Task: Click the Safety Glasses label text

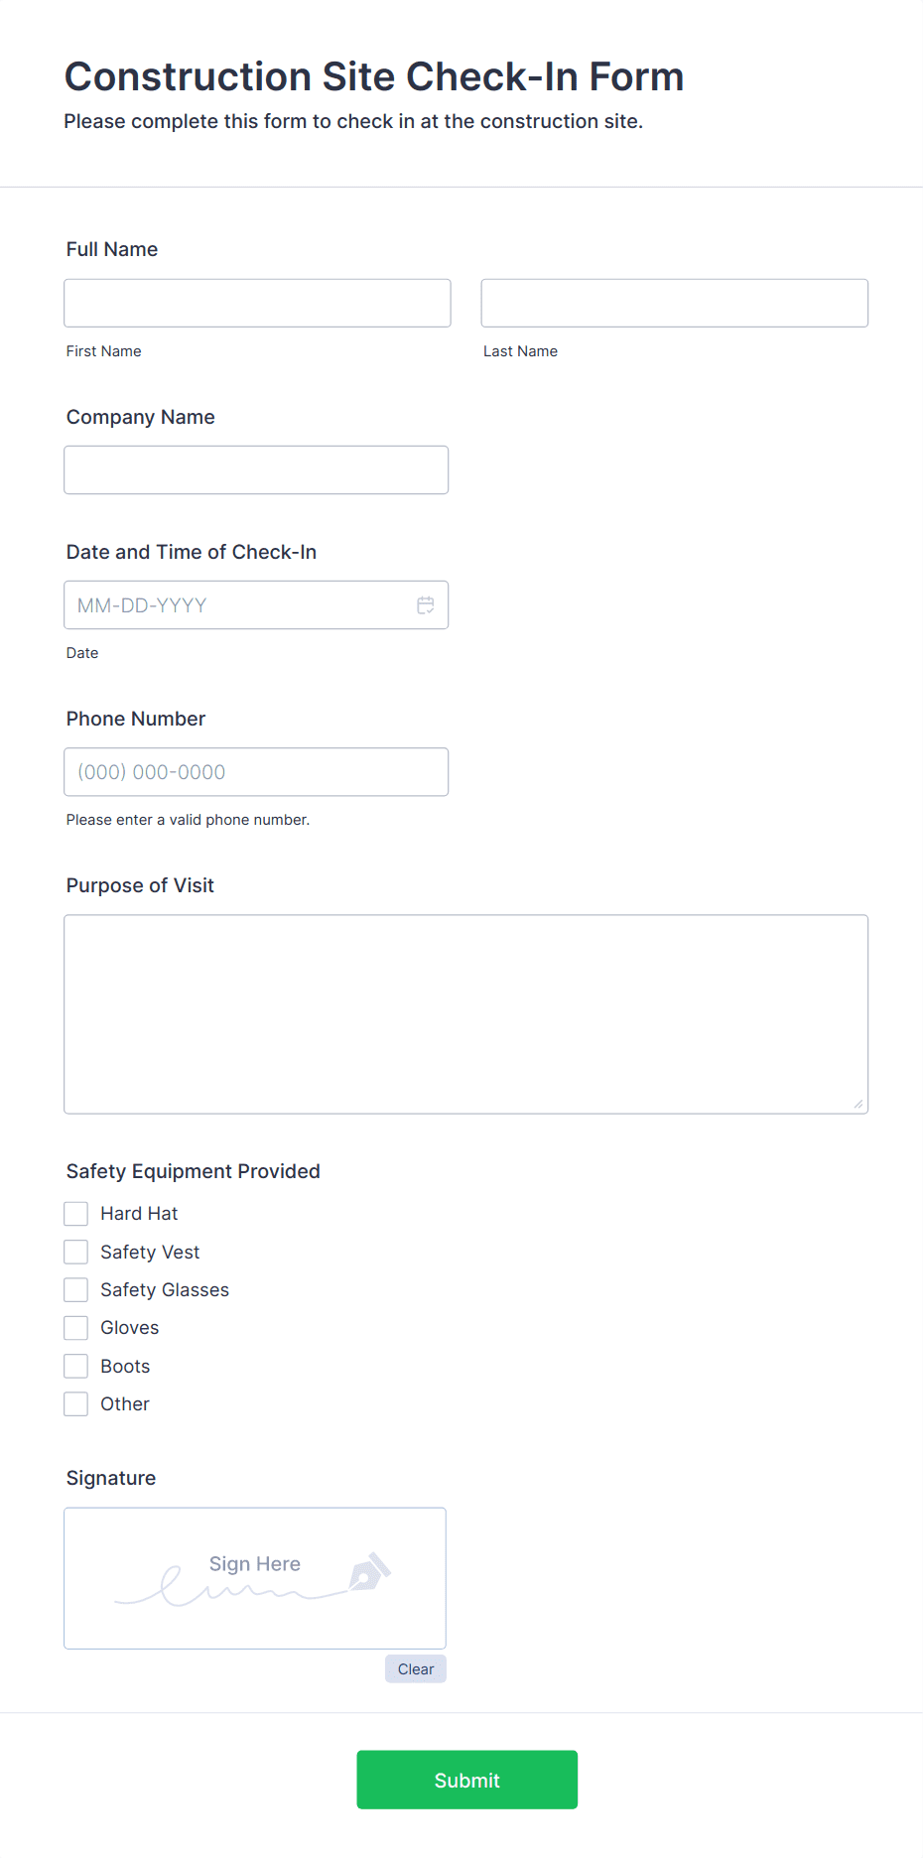Action: tap(165, 1290)
